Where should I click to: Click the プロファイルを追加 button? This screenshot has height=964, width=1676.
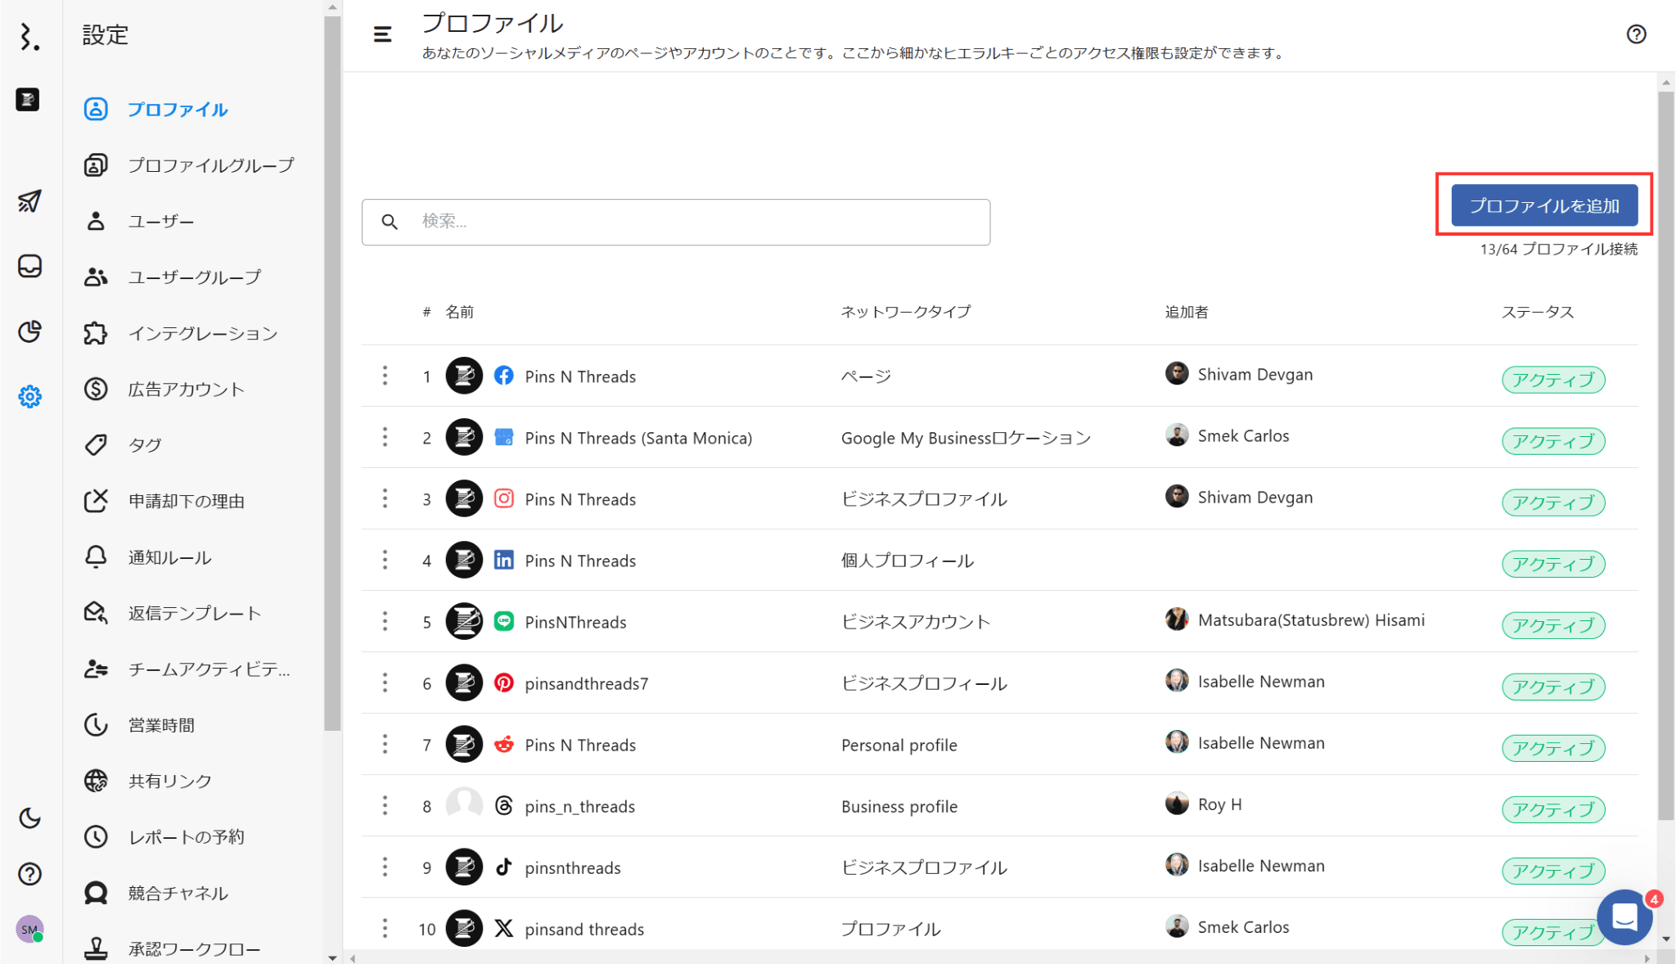(1544, 205)
